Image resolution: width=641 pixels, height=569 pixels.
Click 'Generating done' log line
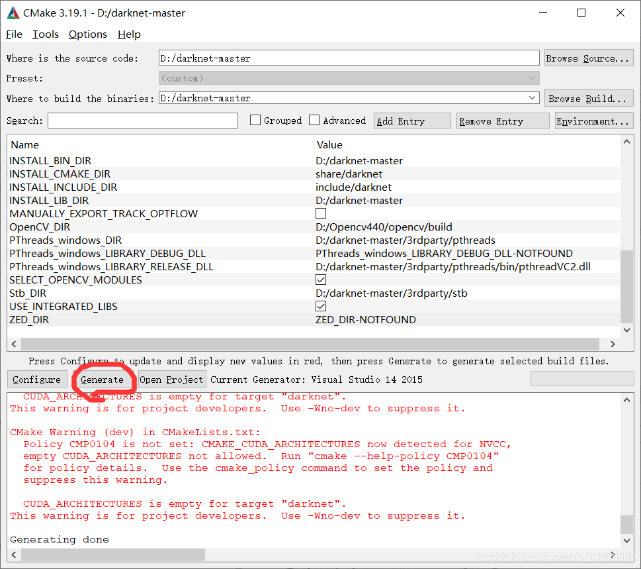[x=60, y=540]
